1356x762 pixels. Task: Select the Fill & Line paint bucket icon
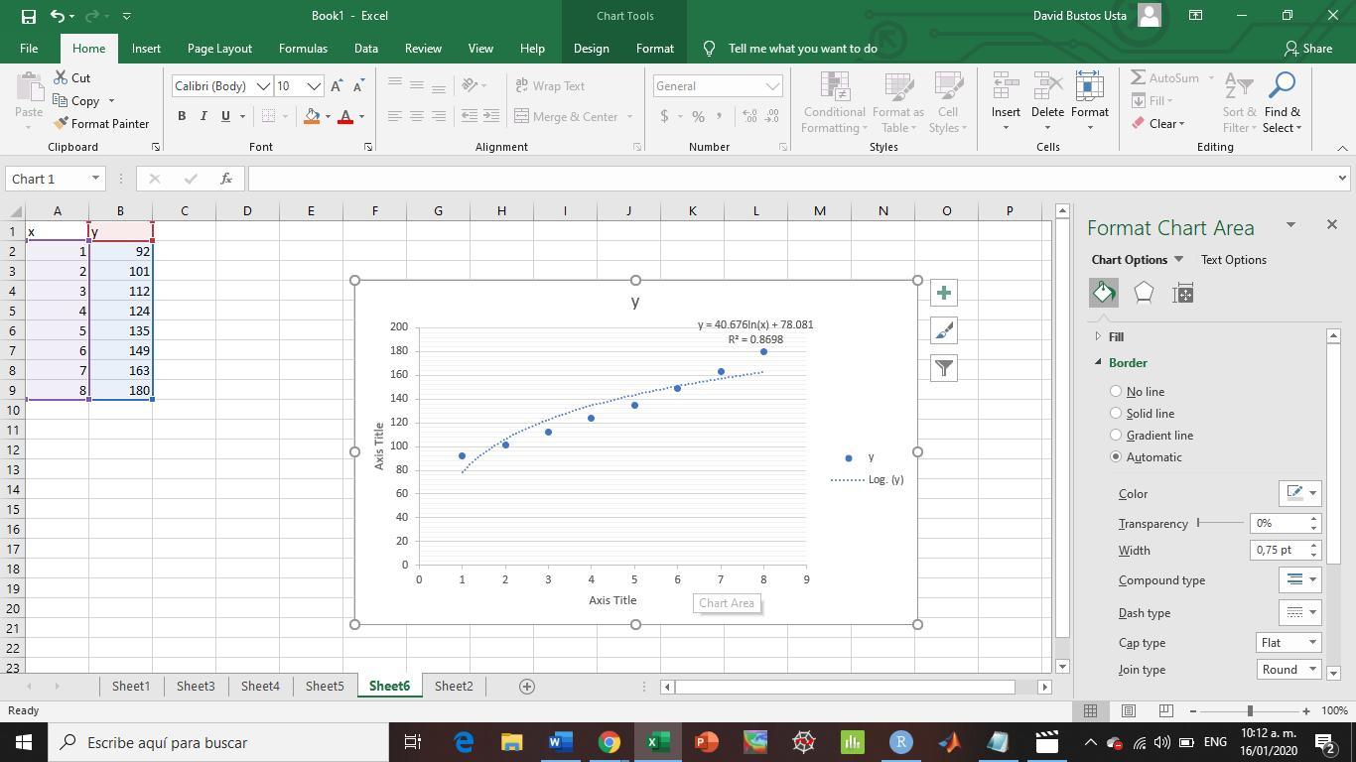pos(1104,293)
